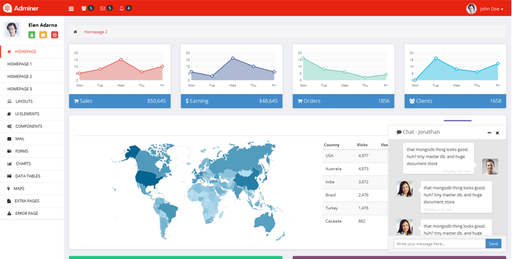Click the 1856 orders value
This screenshot has width=512, height=259.
(384, 101)
